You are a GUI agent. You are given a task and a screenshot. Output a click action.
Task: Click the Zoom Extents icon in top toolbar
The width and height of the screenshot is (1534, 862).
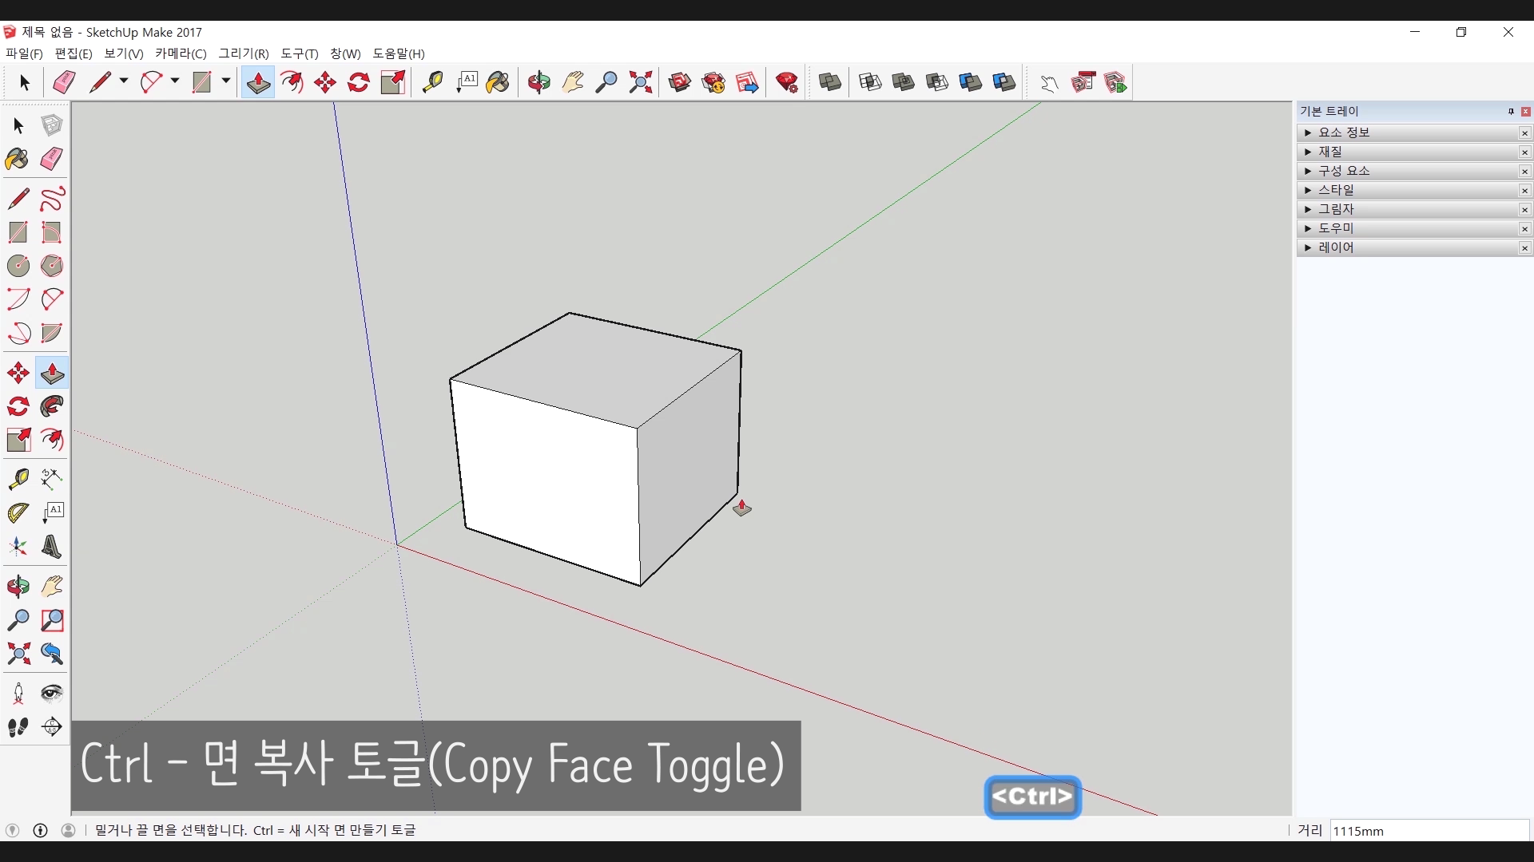(640, 82)
